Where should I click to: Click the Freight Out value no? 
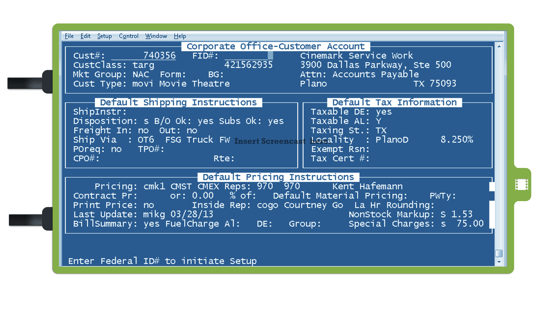[x=192, y=130]
